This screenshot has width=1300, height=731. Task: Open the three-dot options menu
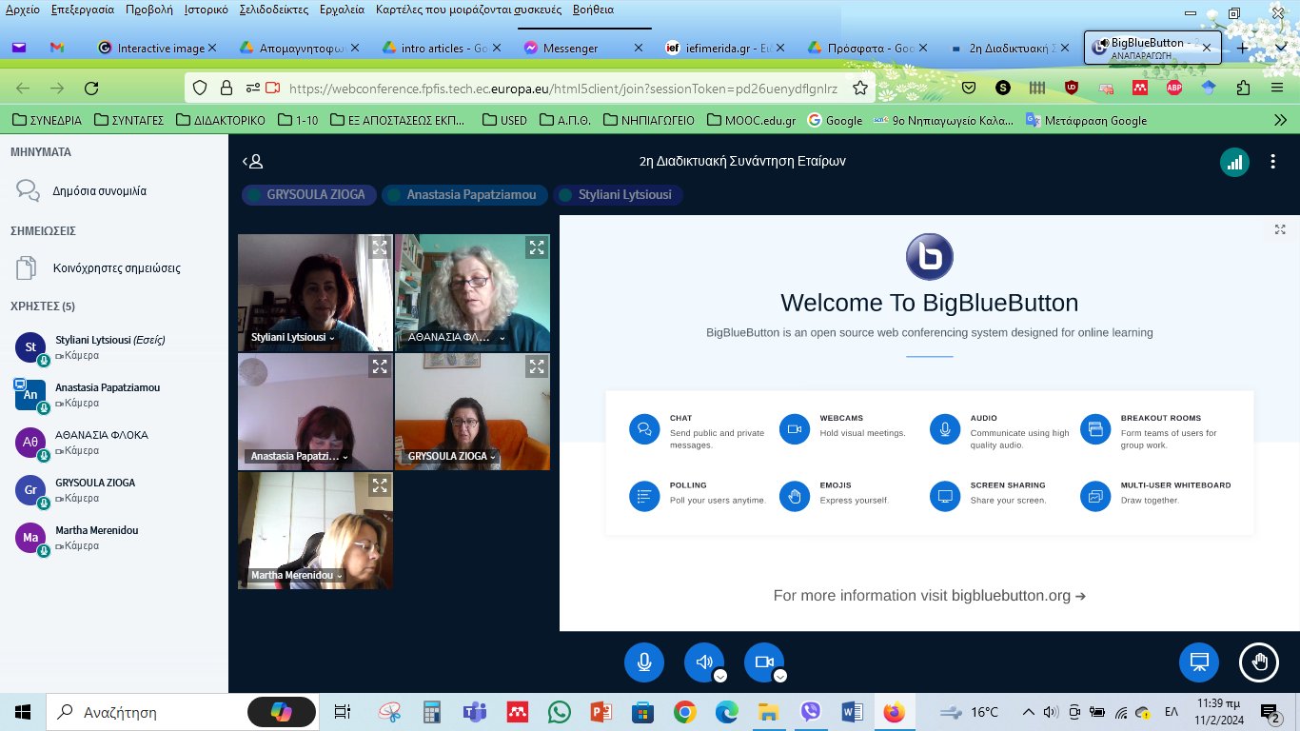point(1272,162)
